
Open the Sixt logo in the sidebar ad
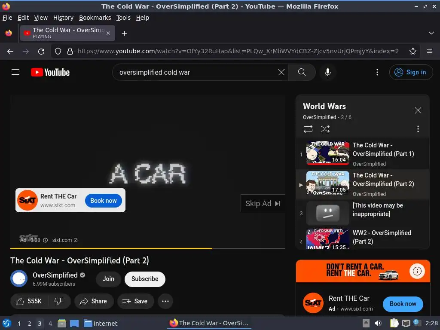313,303
